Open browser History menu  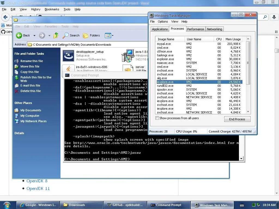click(36, 9)
